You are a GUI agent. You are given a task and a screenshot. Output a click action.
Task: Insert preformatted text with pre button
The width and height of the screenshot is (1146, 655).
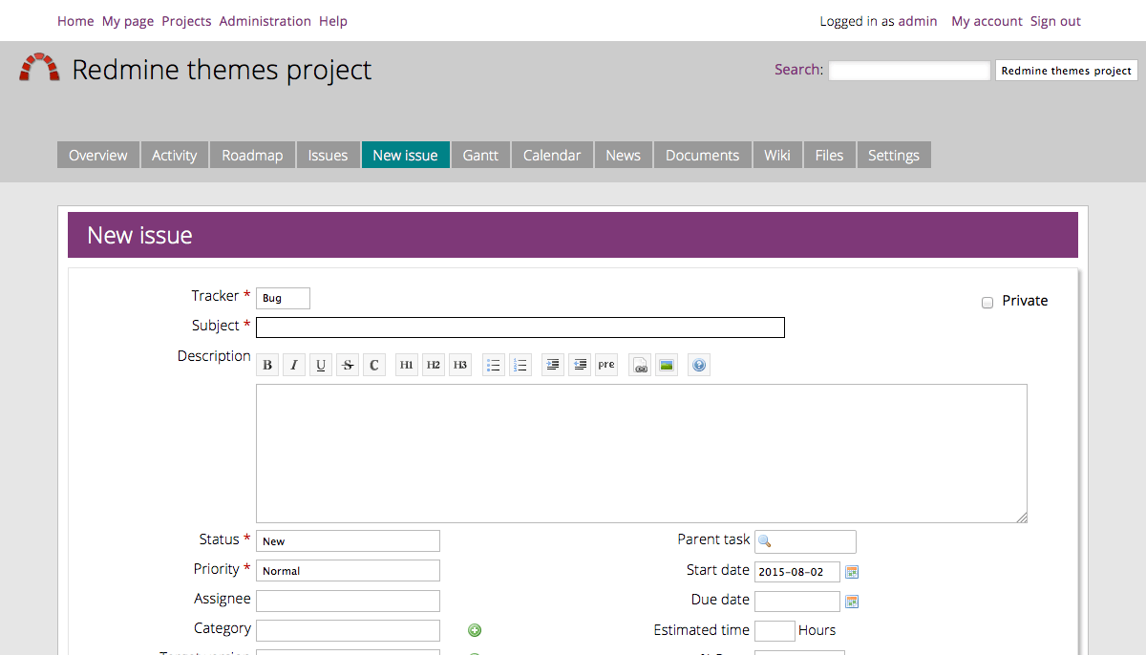(606, 365)
